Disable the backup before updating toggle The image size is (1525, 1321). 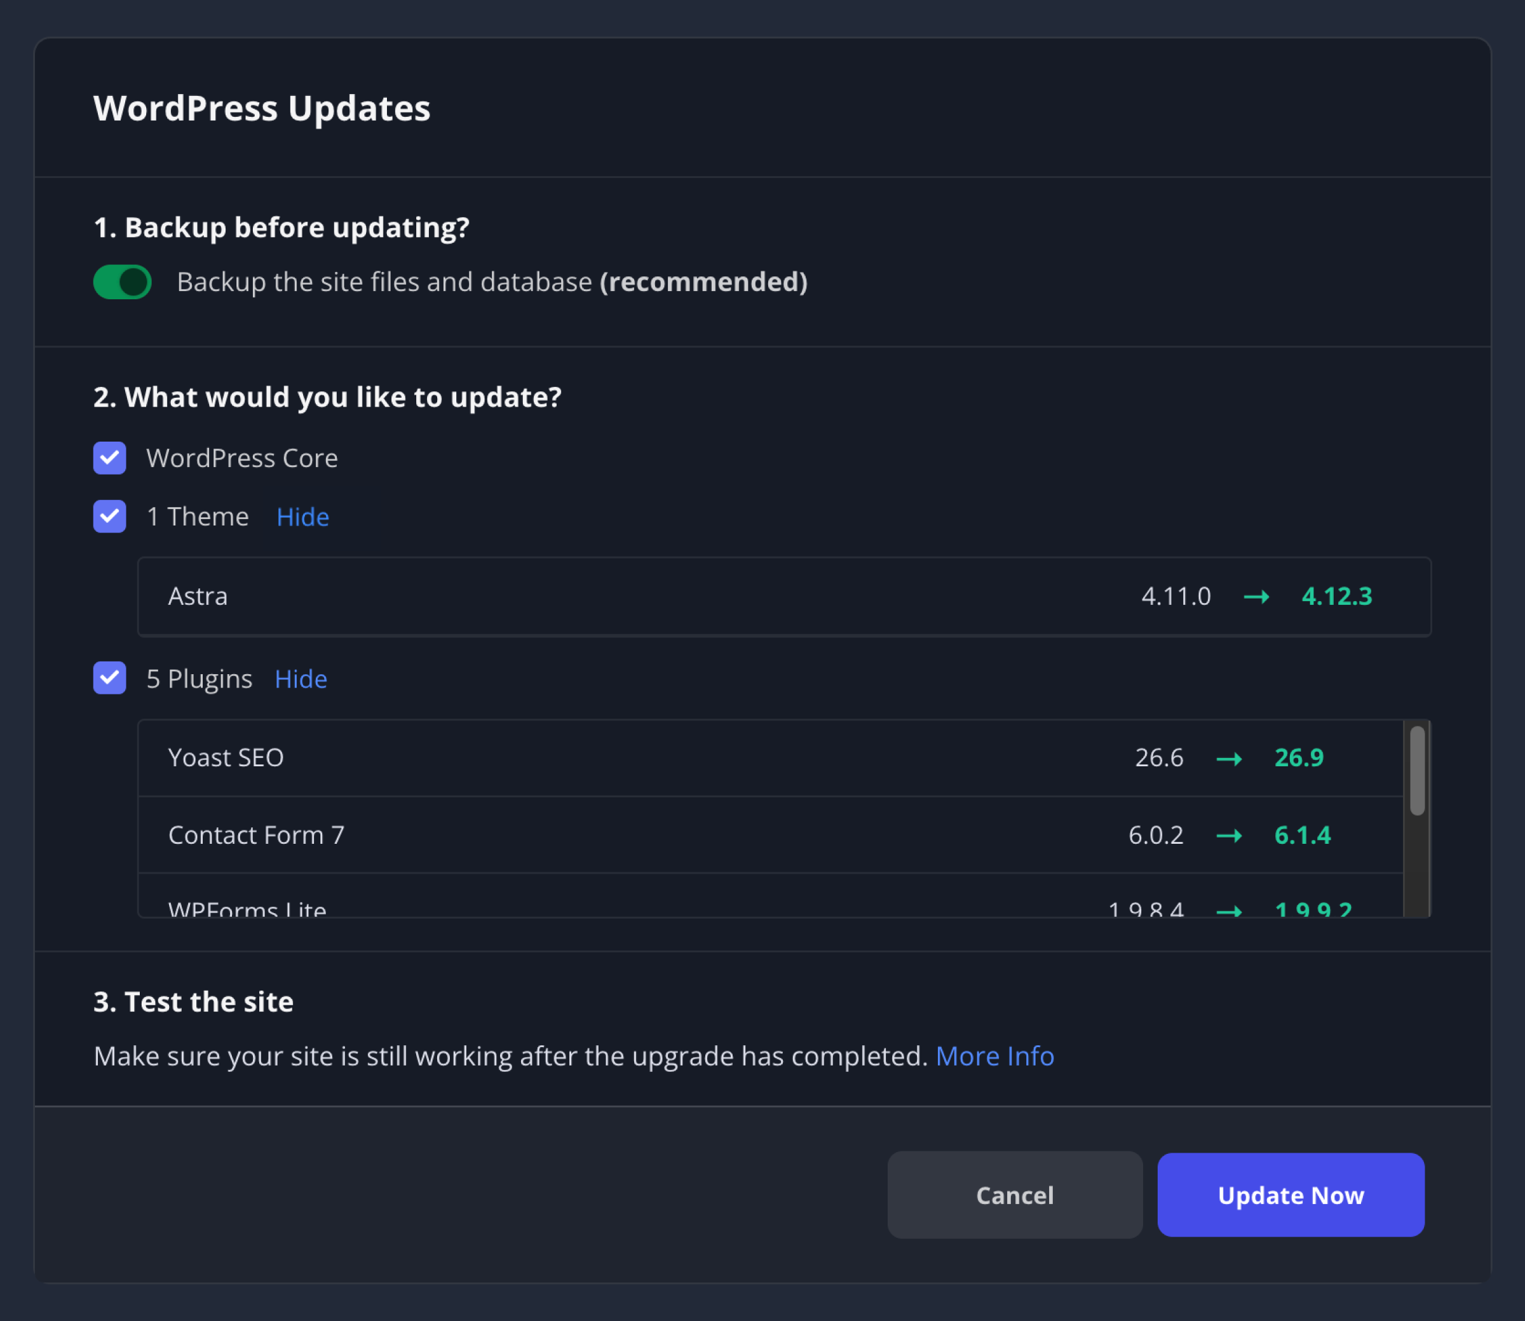pos(121,281)
